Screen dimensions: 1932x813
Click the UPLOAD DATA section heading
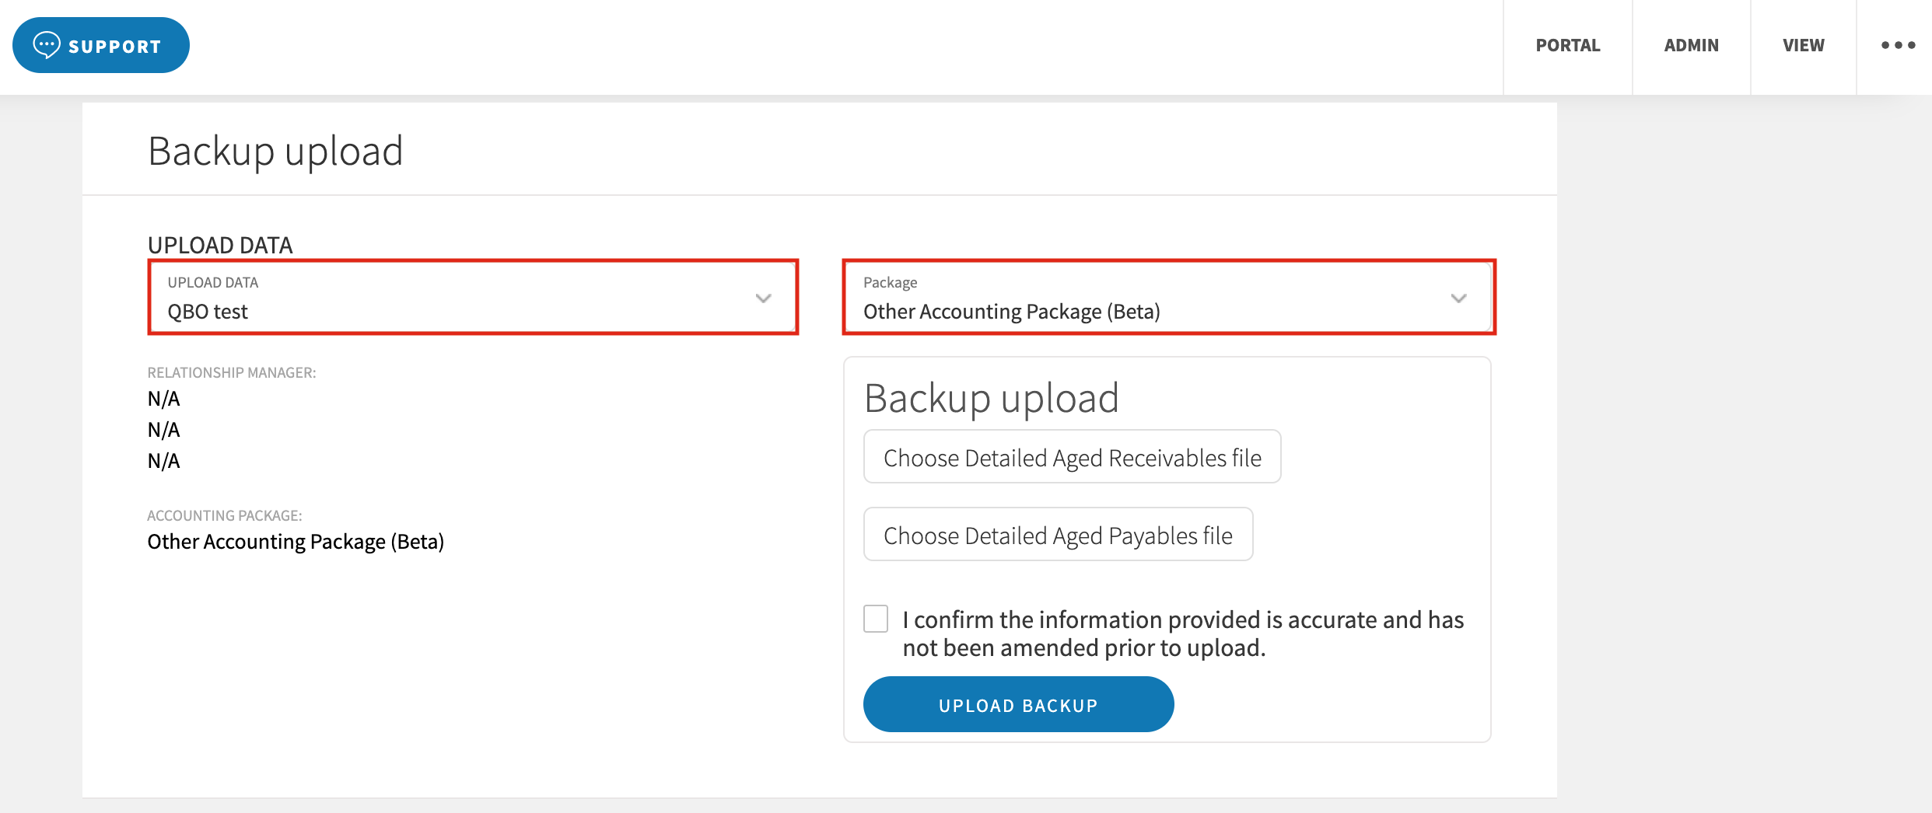pyautogui.click(x=220, y=245)
